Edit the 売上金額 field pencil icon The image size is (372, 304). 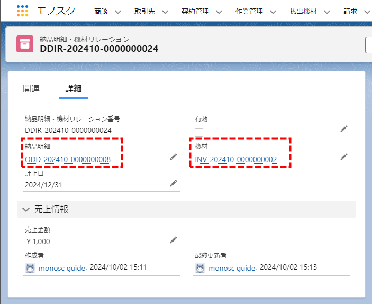(x=173, y=240)
